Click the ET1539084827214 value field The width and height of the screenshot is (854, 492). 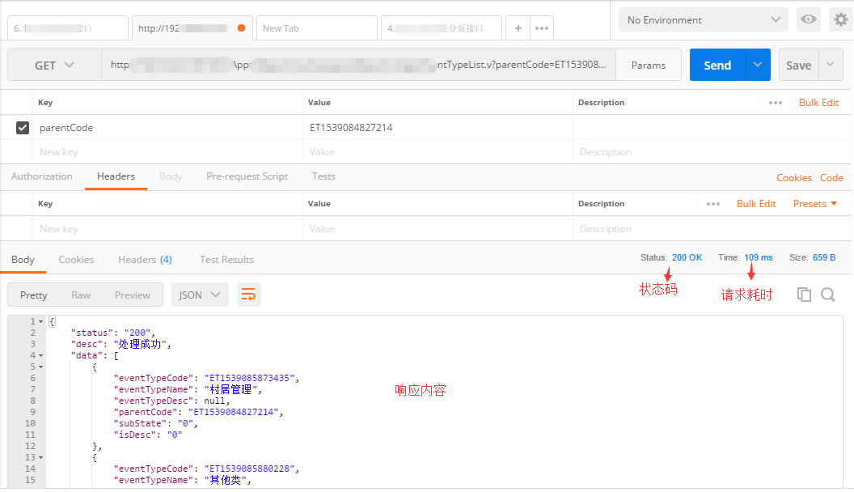click(x=438, y=128)
